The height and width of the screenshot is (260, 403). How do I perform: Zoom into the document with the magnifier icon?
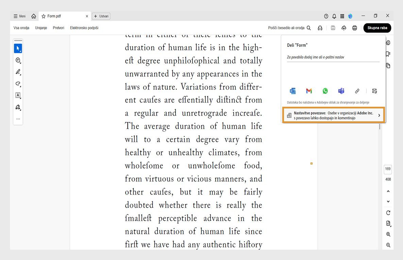(x=388, y=235)
